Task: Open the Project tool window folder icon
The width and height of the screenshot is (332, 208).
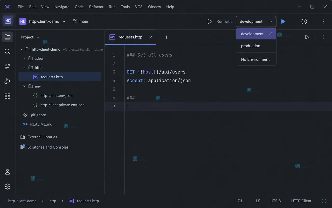Action: 8,37
